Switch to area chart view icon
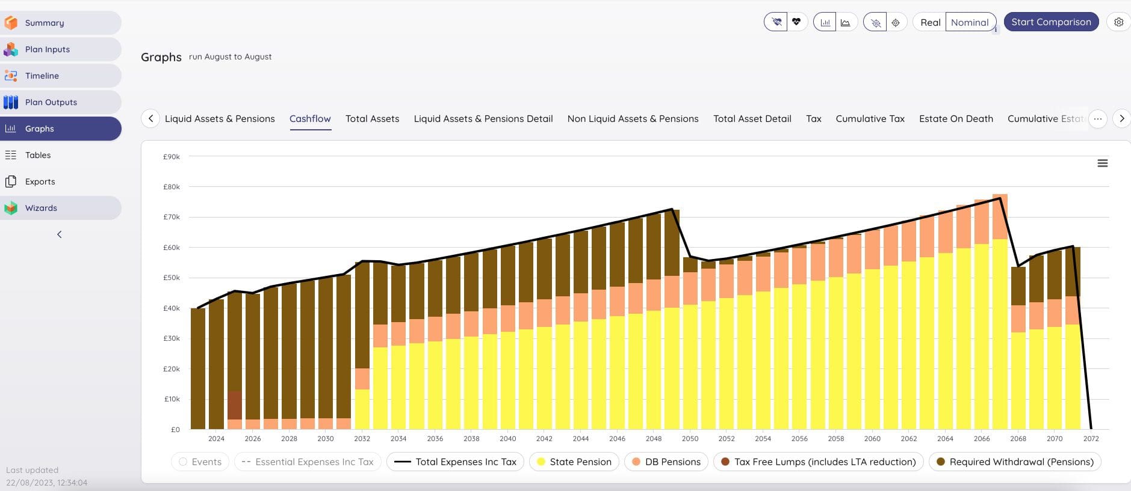This screenshot has width=1131, height=491. [846, 23]
